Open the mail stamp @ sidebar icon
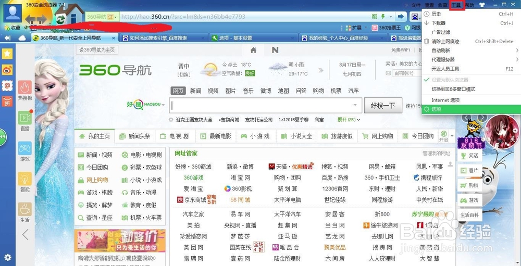The height and width of the screenshot is (266, 521). (7, 86)
